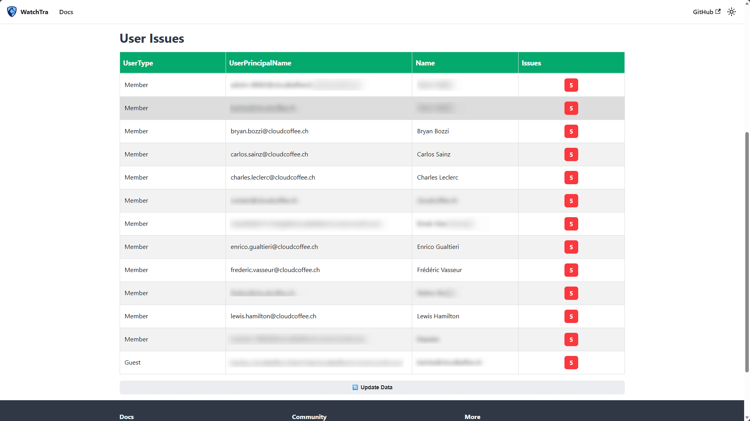Click the issues badge for Charles Leclerc
Screen dimensions: 750x421
coord(571,178)
